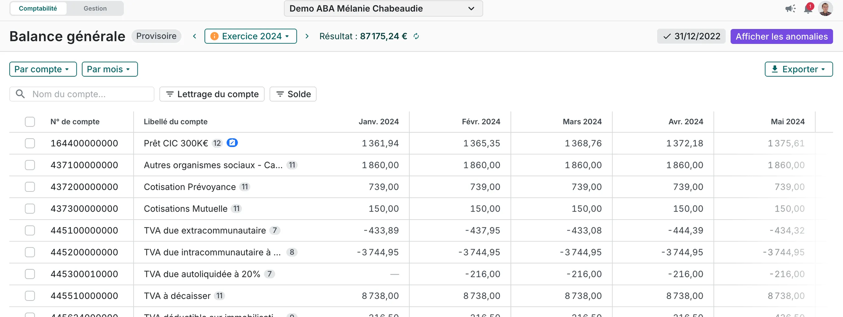Select the Comptabilité tab
This screenshot has width=843, height=317.
pyautogui.click(x=38, y=8)
